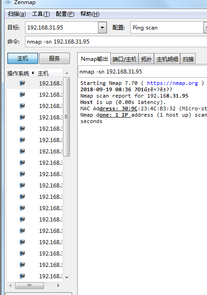Click the host list scroll-down arrow
This screenshot has width=207, height=295.
point(67,277)
